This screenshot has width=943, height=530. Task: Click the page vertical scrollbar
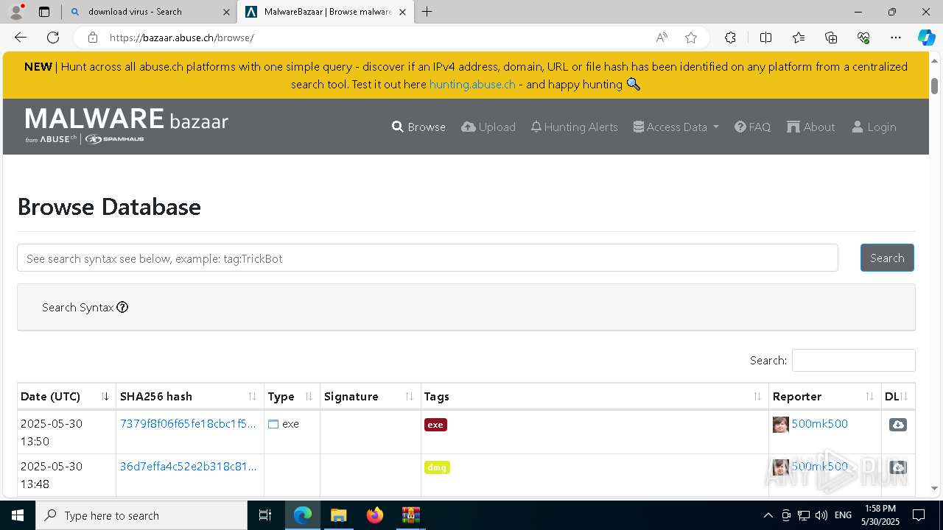click(935, 85)
